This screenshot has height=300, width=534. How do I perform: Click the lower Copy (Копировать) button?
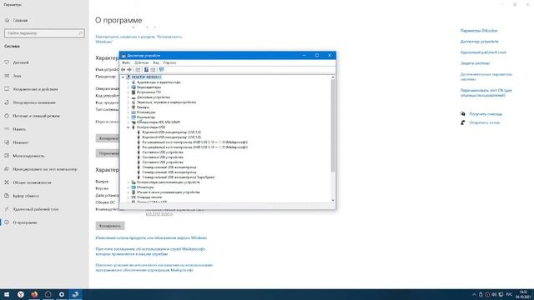[x=110, y=226]
